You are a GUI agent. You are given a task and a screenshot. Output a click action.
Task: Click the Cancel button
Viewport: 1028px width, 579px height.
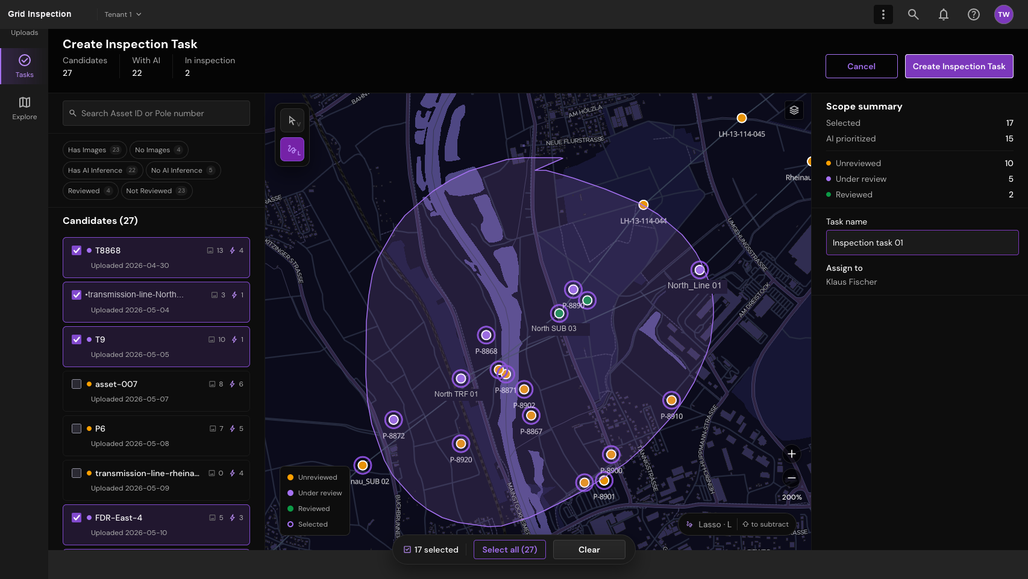pyautogui.click(x=861, y=66)
